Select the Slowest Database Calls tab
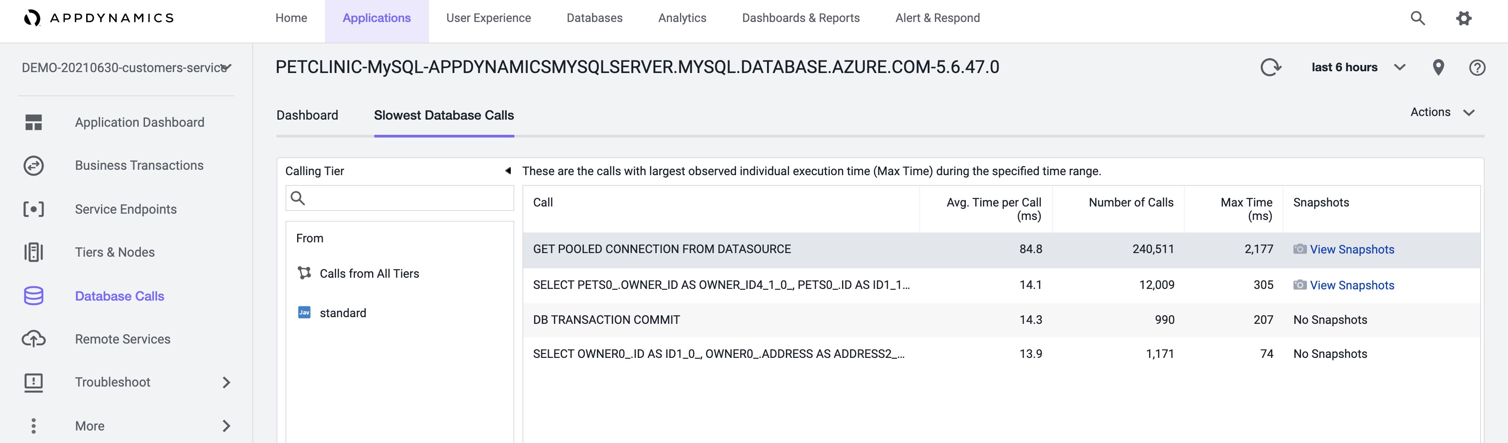Viewport: 1508px width, 443px height. pyautogui.click(x=444, y=115)
